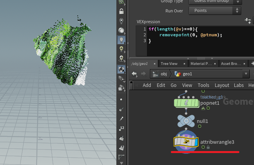This screenshot has width=254, height=165.
Task: Toggle the display primitive numbers icon
Action: (121, 148)
